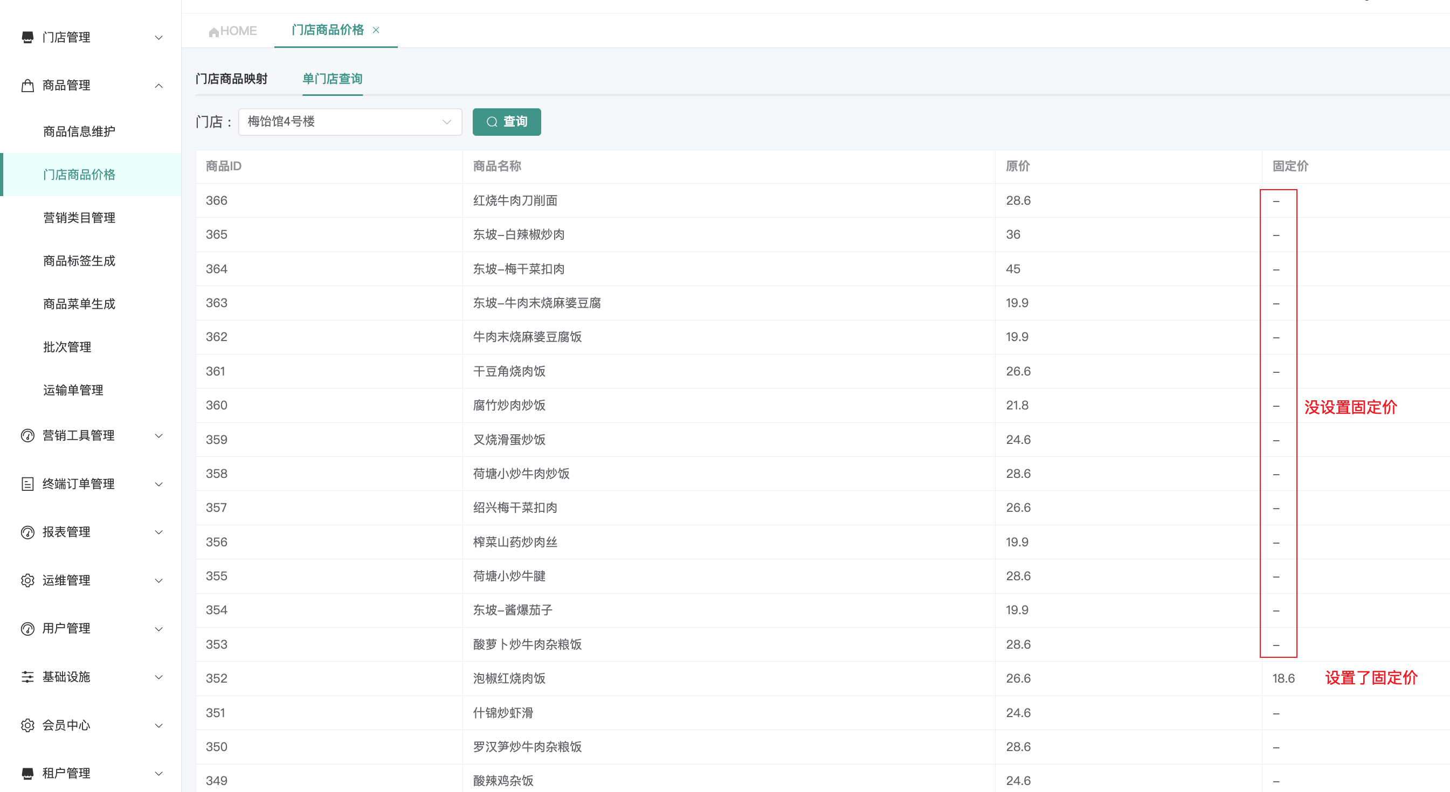Go to 批次管理 menu item

67,347
